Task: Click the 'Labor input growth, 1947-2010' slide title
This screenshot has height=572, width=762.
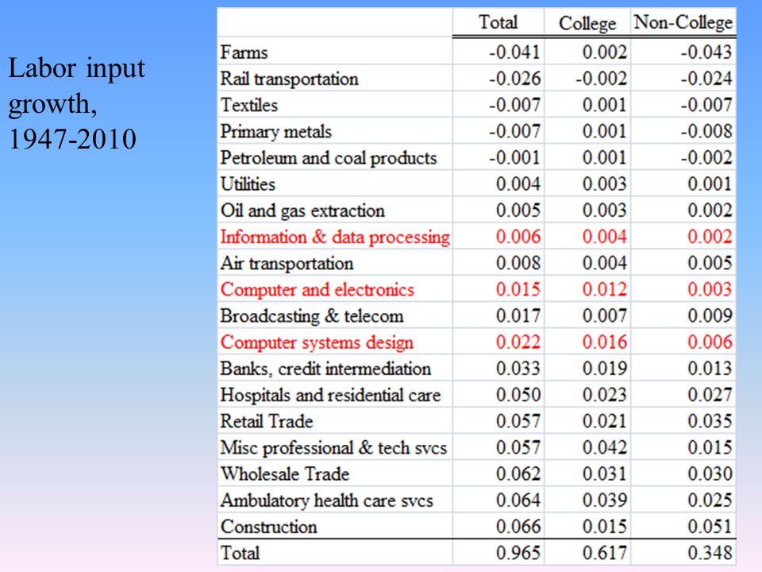Action: [77, 103]
